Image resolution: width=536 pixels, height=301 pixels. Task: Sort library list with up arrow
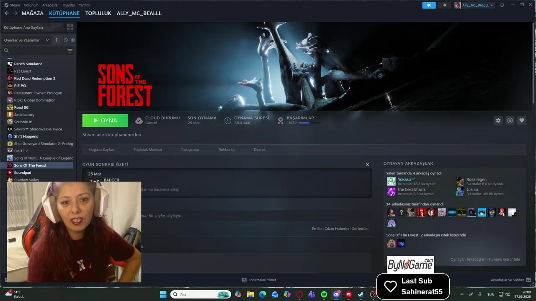click(57, 40)
